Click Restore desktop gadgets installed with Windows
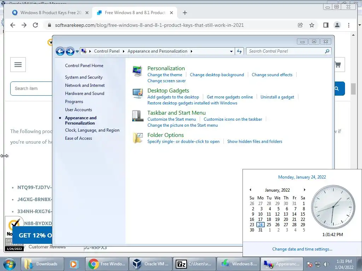This screenshot has height=271, width=362. tap(192, 103)
